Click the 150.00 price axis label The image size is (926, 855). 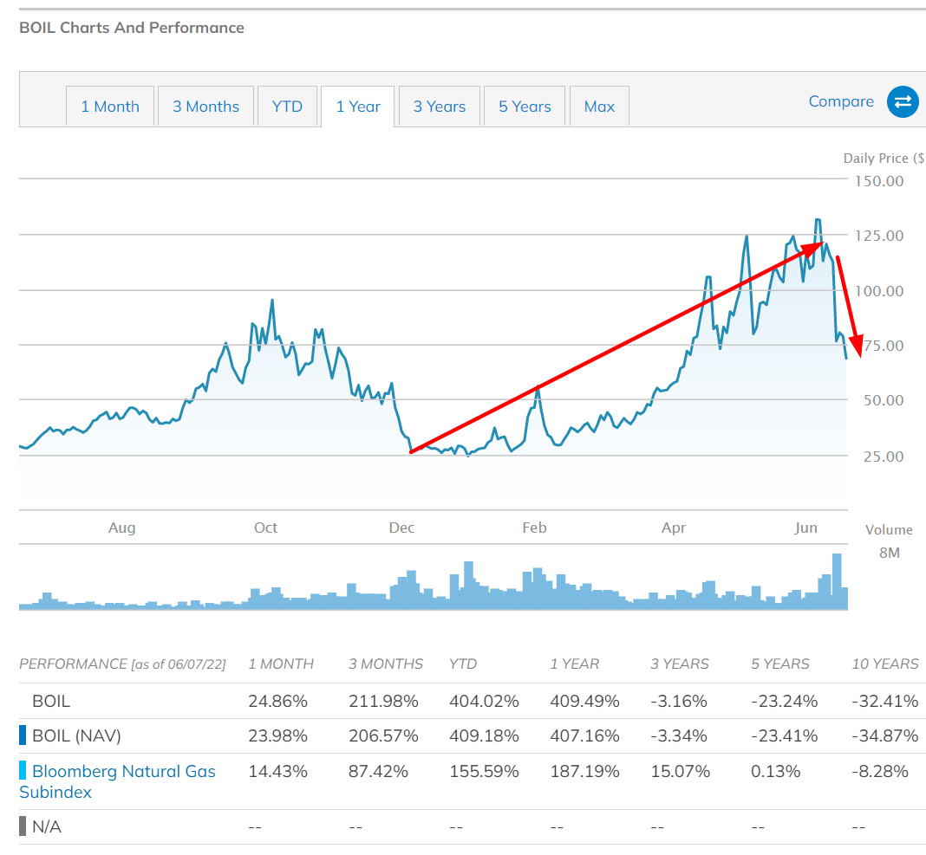point(879,181)
